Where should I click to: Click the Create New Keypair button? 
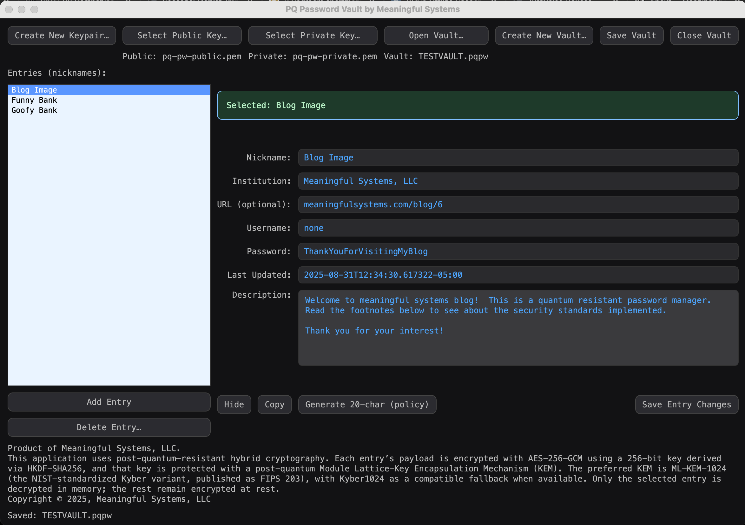62,35
